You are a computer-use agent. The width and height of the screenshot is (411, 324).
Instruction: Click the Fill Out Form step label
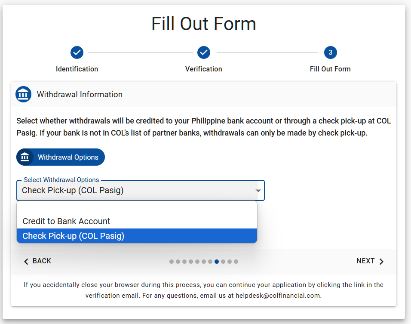click(330, 69)
